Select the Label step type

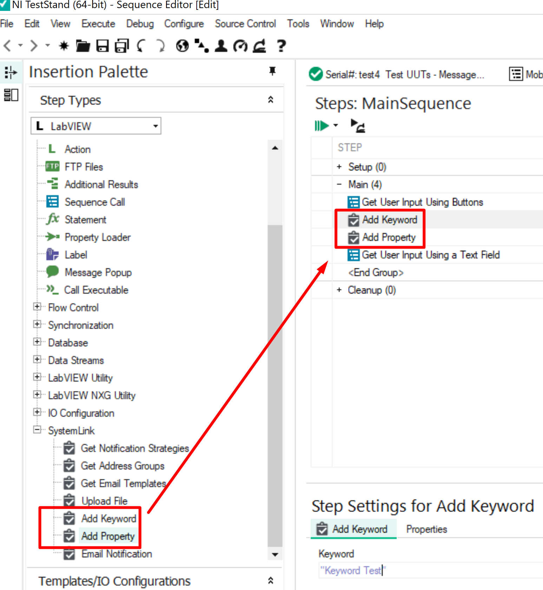(76, 255)
